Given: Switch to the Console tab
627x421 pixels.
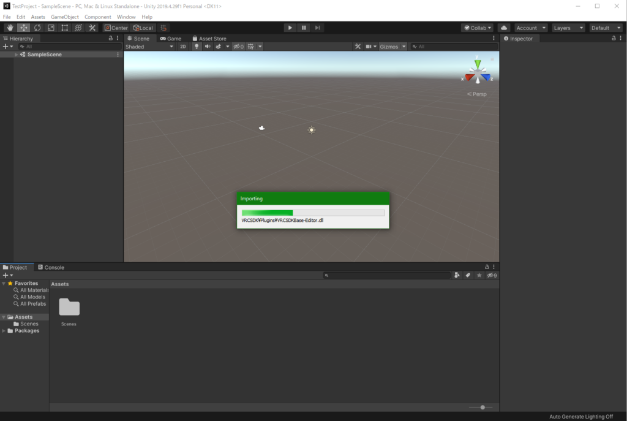Looking at the screenshot, I should (x=51, y=267).
